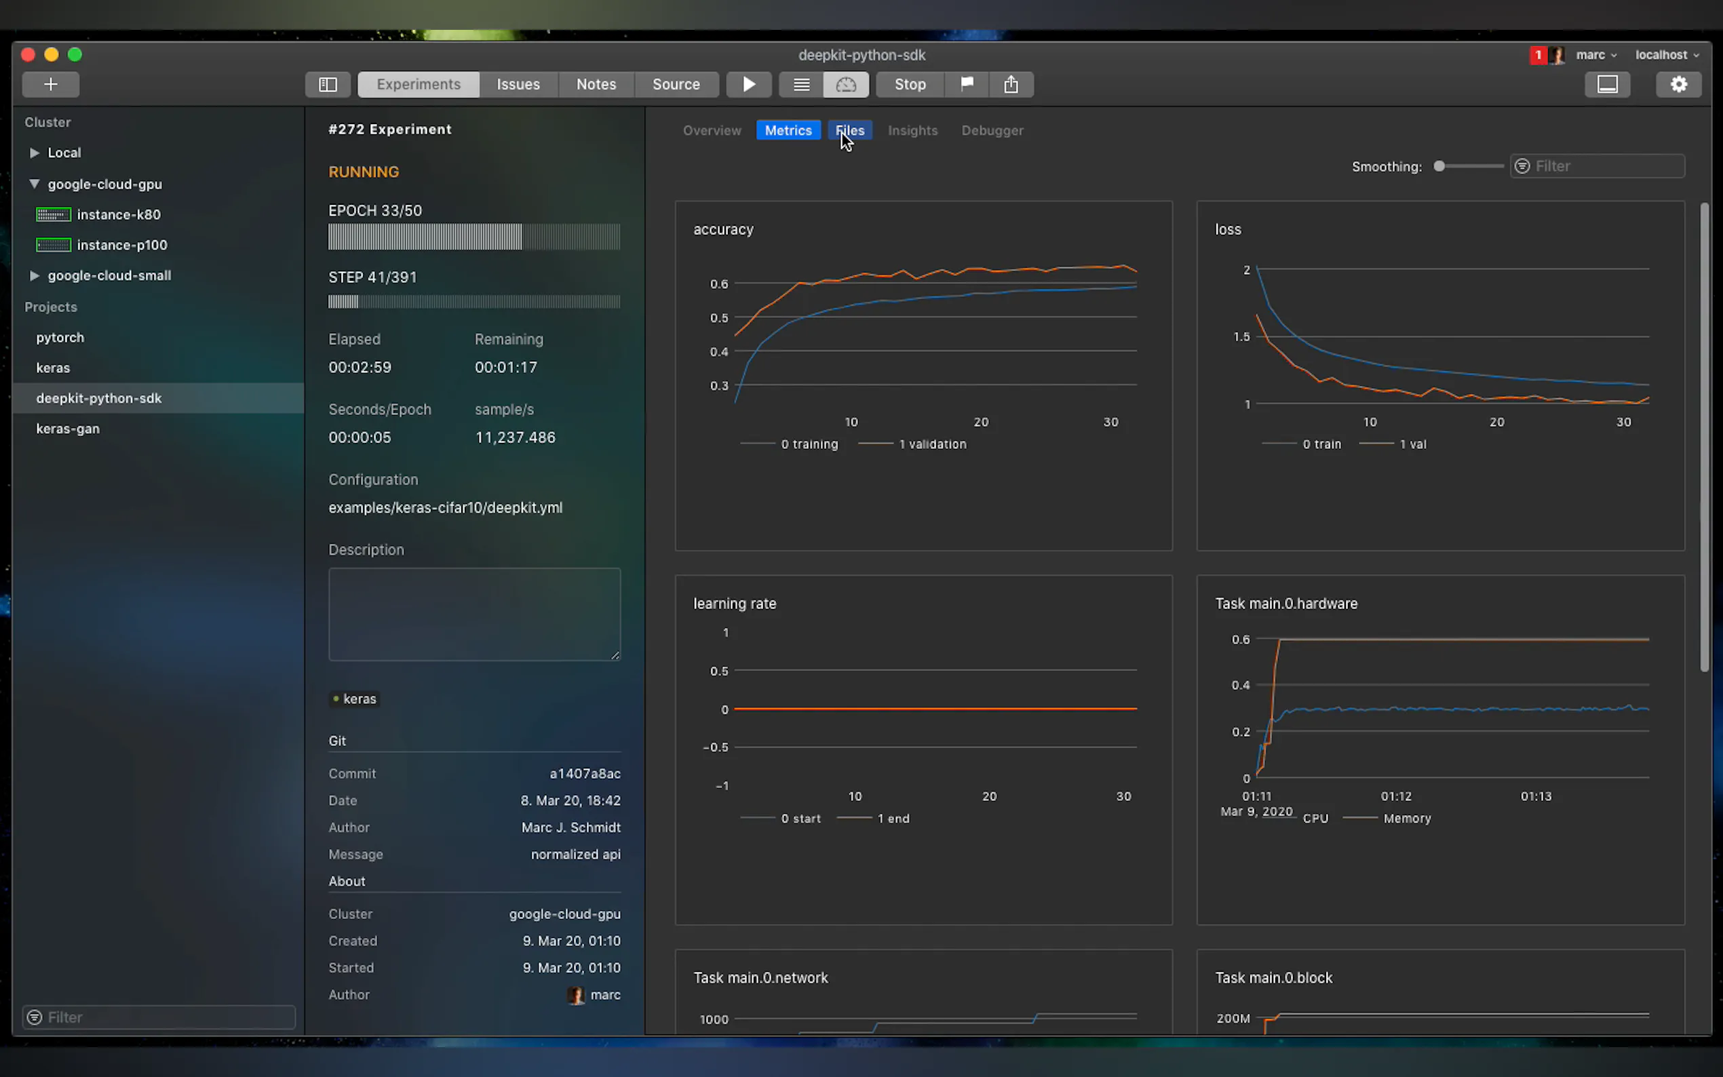The width and height of the screenshot is (1723, 1077).
Task: Expand the Local cluster tree
Action: (33, 153)
